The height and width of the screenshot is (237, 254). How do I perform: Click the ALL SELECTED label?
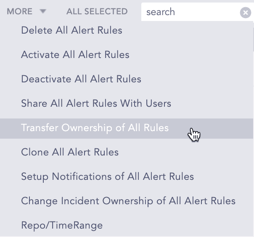[97, 12]
